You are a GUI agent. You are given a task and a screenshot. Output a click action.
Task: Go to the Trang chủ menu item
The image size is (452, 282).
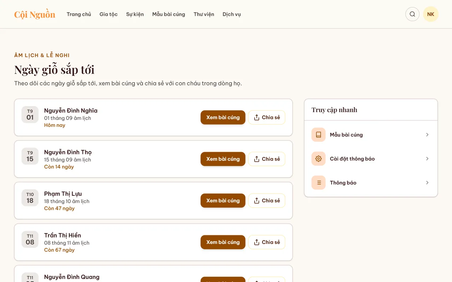coord(79,14)
